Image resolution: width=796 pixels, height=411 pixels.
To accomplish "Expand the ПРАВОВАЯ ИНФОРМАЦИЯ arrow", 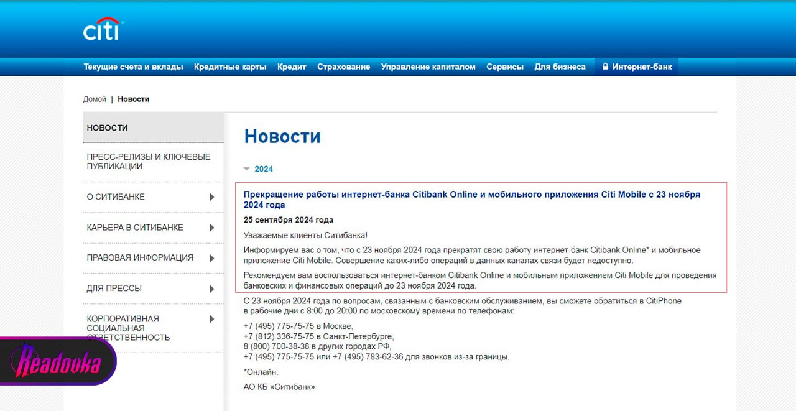I will tap(211, 257).
